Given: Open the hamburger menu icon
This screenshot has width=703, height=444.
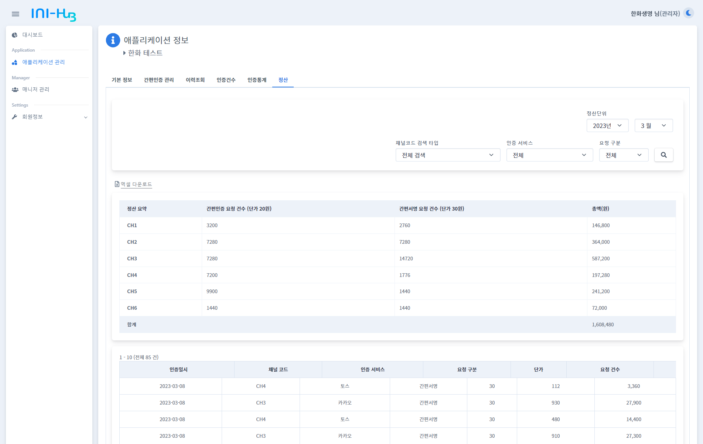Looking at the screenshot, I should [16, 14].
